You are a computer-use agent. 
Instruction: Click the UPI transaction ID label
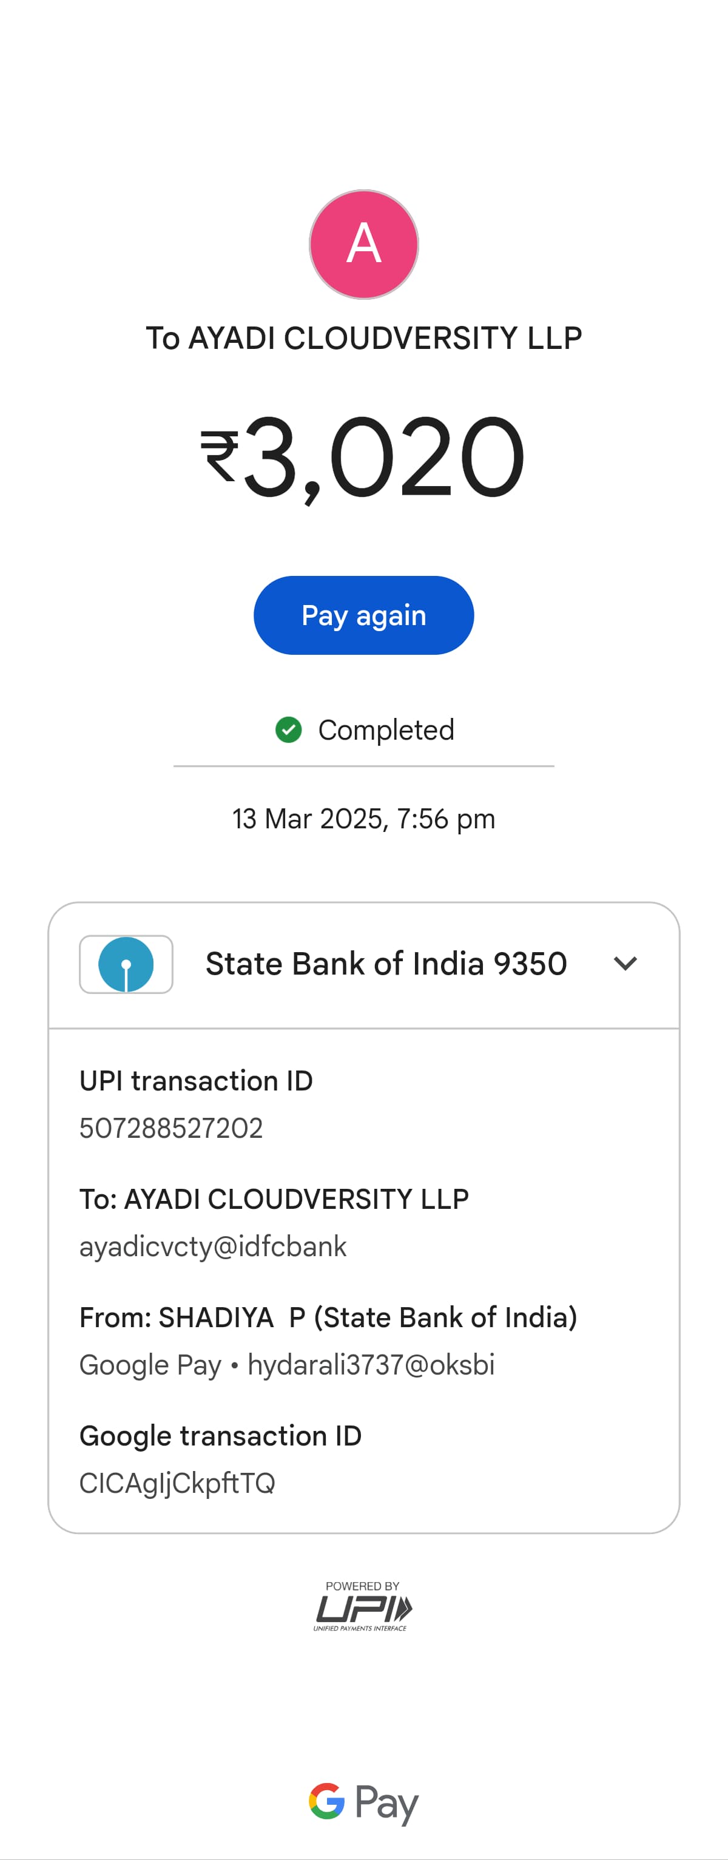click(x=195, y=1081)
